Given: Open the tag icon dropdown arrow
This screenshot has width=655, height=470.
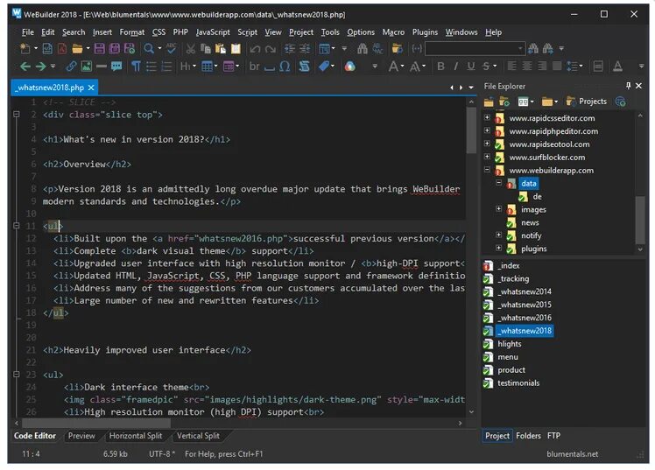Looking at the screenshot, I should 333,66.
